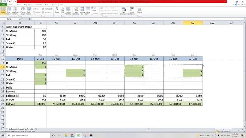Open Custom Views dialog
The width and height of the screenshot is (246, 138).
(23, 11)
